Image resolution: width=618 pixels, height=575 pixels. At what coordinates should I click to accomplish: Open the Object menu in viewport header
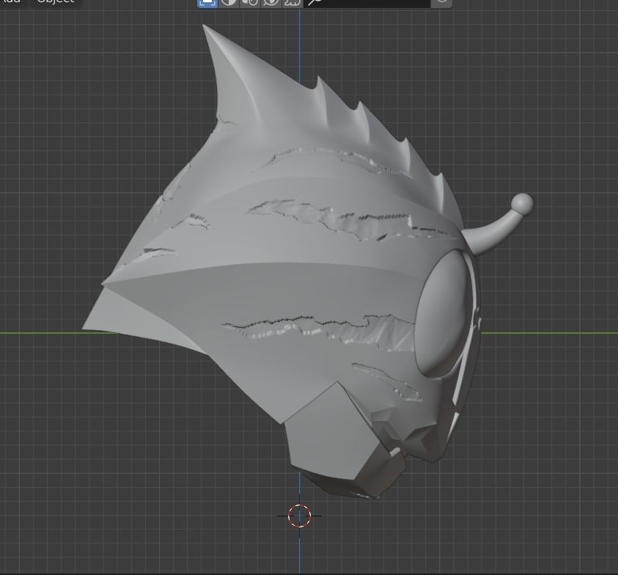pos(56,2)
